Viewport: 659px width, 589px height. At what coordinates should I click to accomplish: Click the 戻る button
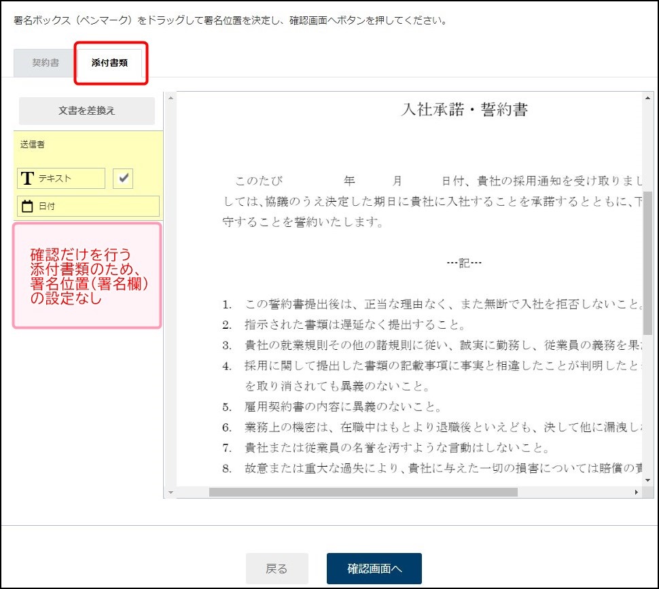coord(277,569)
